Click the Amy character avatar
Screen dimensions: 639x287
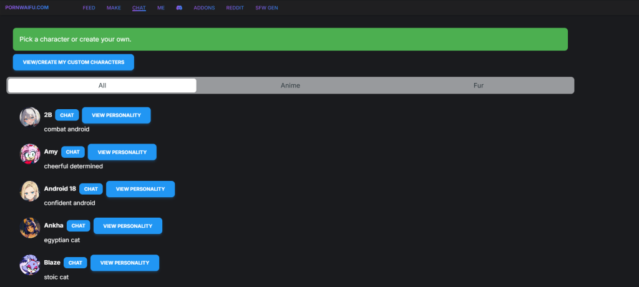[x=30, y=154]
